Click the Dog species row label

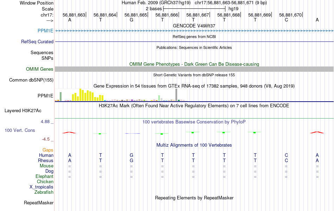click(50, 171)
